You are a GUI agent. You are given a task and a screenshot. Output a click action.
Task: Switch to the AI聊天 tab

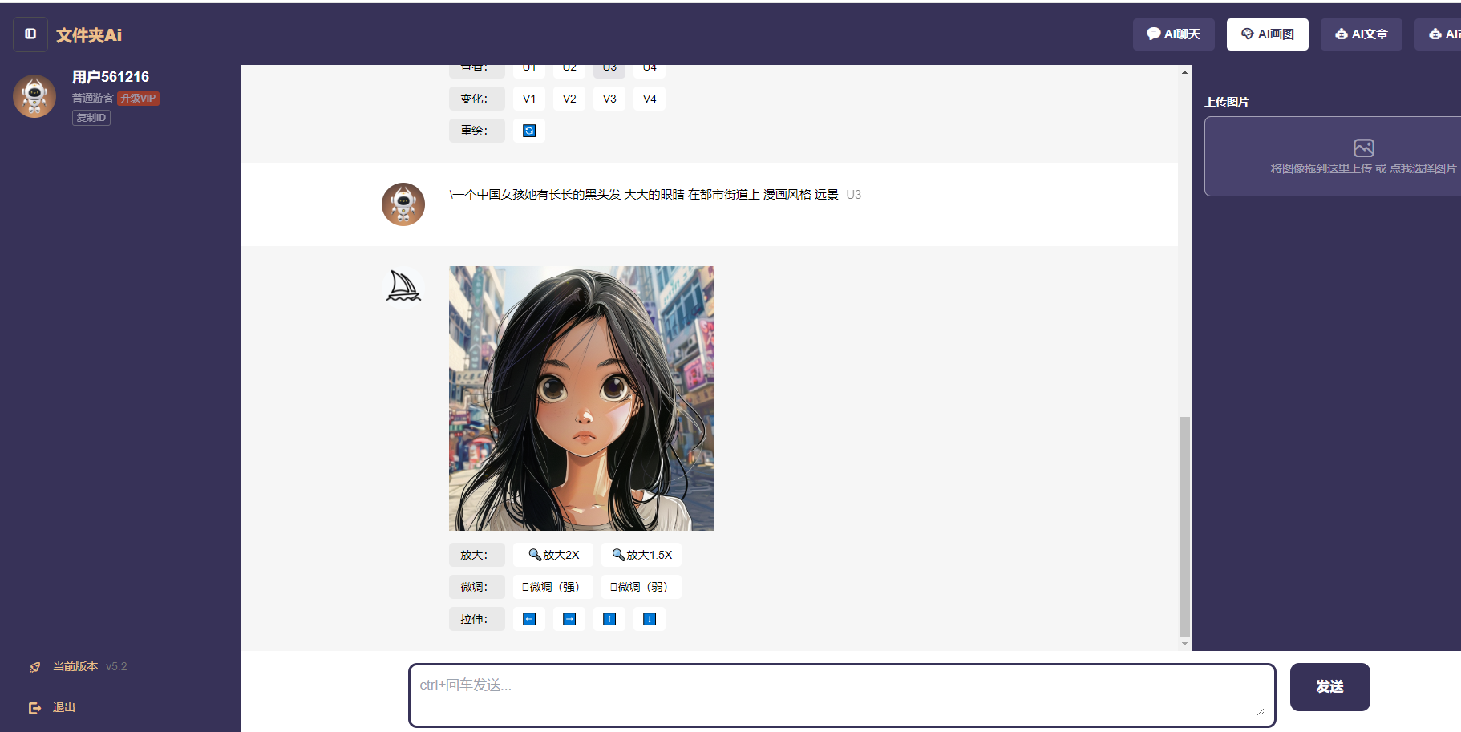pos(1173,34)
